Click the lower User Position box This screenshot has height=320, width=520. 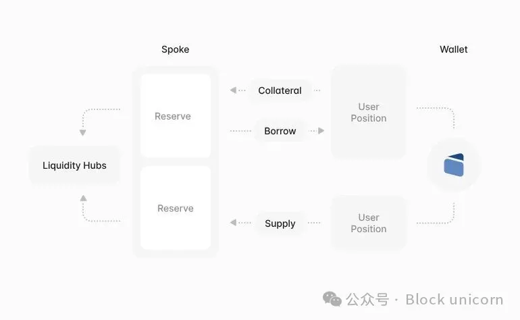(368, 223)
